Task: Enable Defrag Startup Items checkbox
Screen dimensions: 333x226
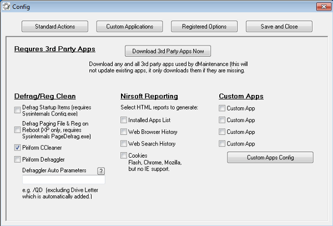Action: click(x=18, y=111)
